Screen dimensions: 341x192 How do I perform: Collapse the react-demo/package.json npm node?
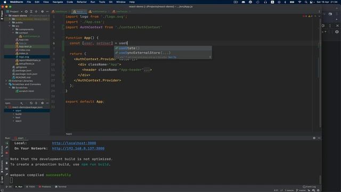6,107
